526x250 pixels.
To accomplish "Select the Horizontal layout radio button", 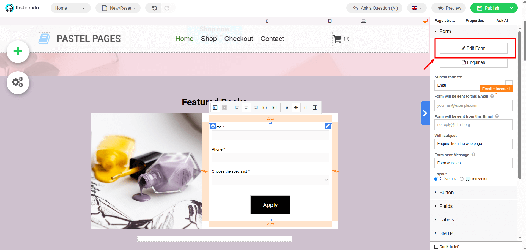I will click(x=462, y=179).
